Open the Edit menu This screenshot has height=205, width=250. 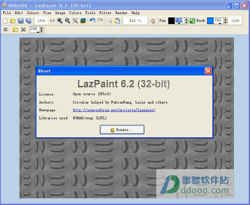point(19,13)
